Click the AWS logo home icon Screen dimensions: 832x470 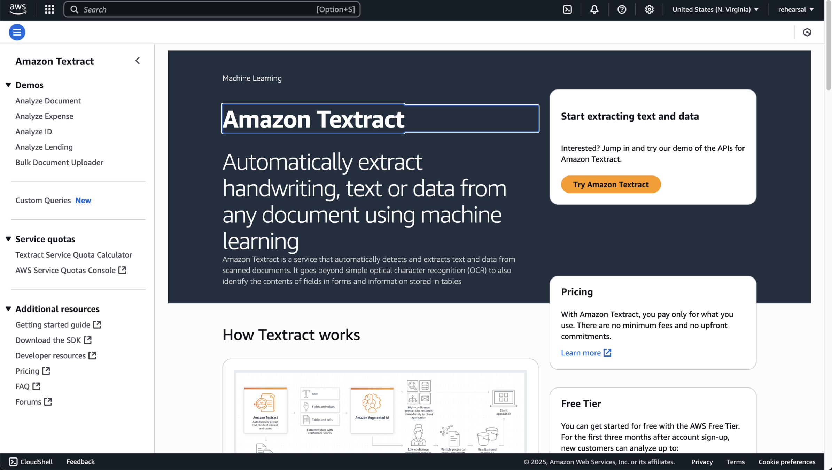pyautogui.click(x=18, y=9)
